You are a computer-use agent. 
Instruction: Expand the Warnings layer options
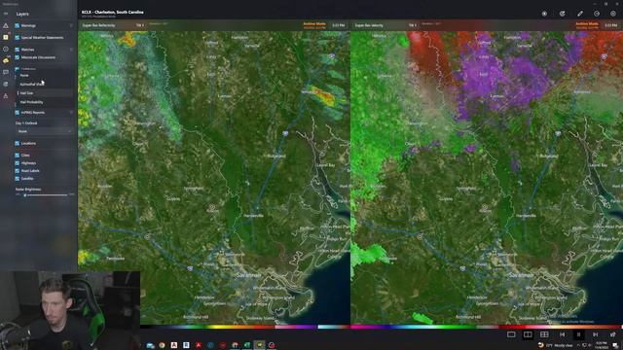pos(71,25)
